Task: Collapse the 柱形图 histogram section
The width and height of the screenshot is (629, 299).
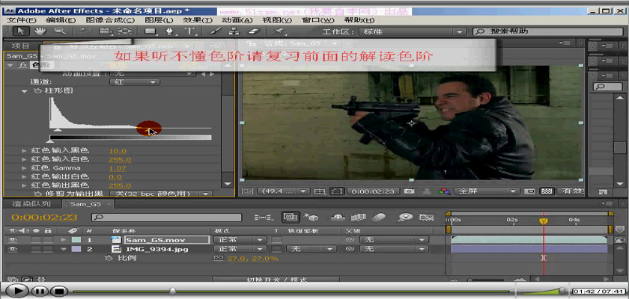Action: tap(25, 91)
